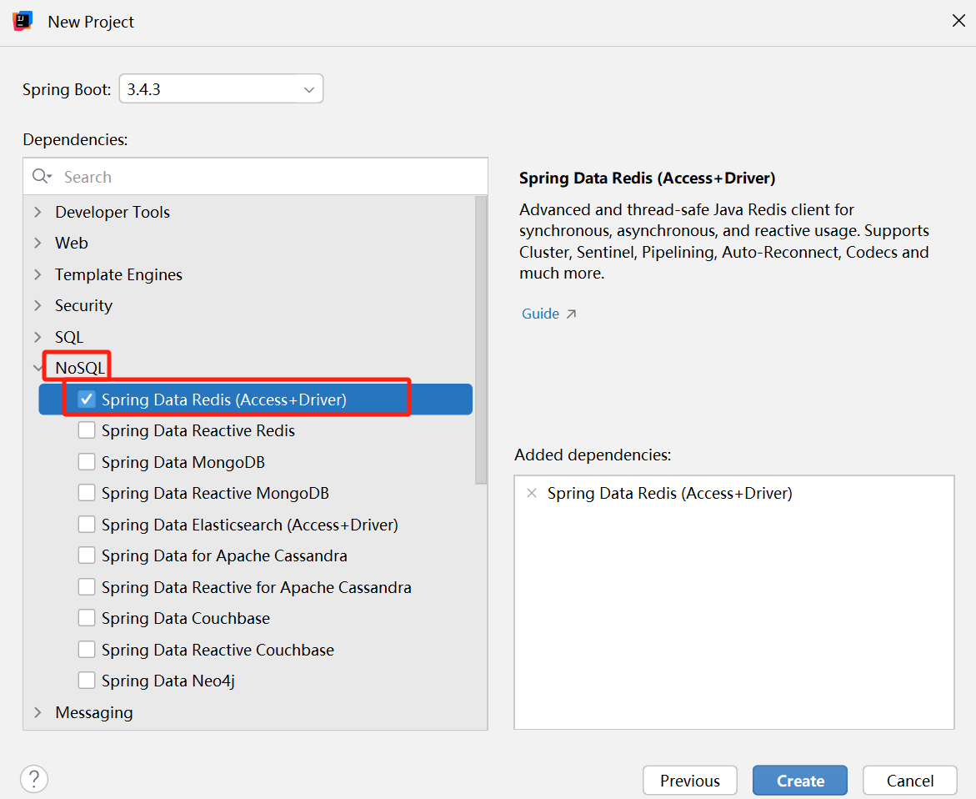Viewport: 976px width, 799px height.
Task: Tick Spring Data Elasticsearch (Access+Driver) checkbox
Action: [87, 525]
